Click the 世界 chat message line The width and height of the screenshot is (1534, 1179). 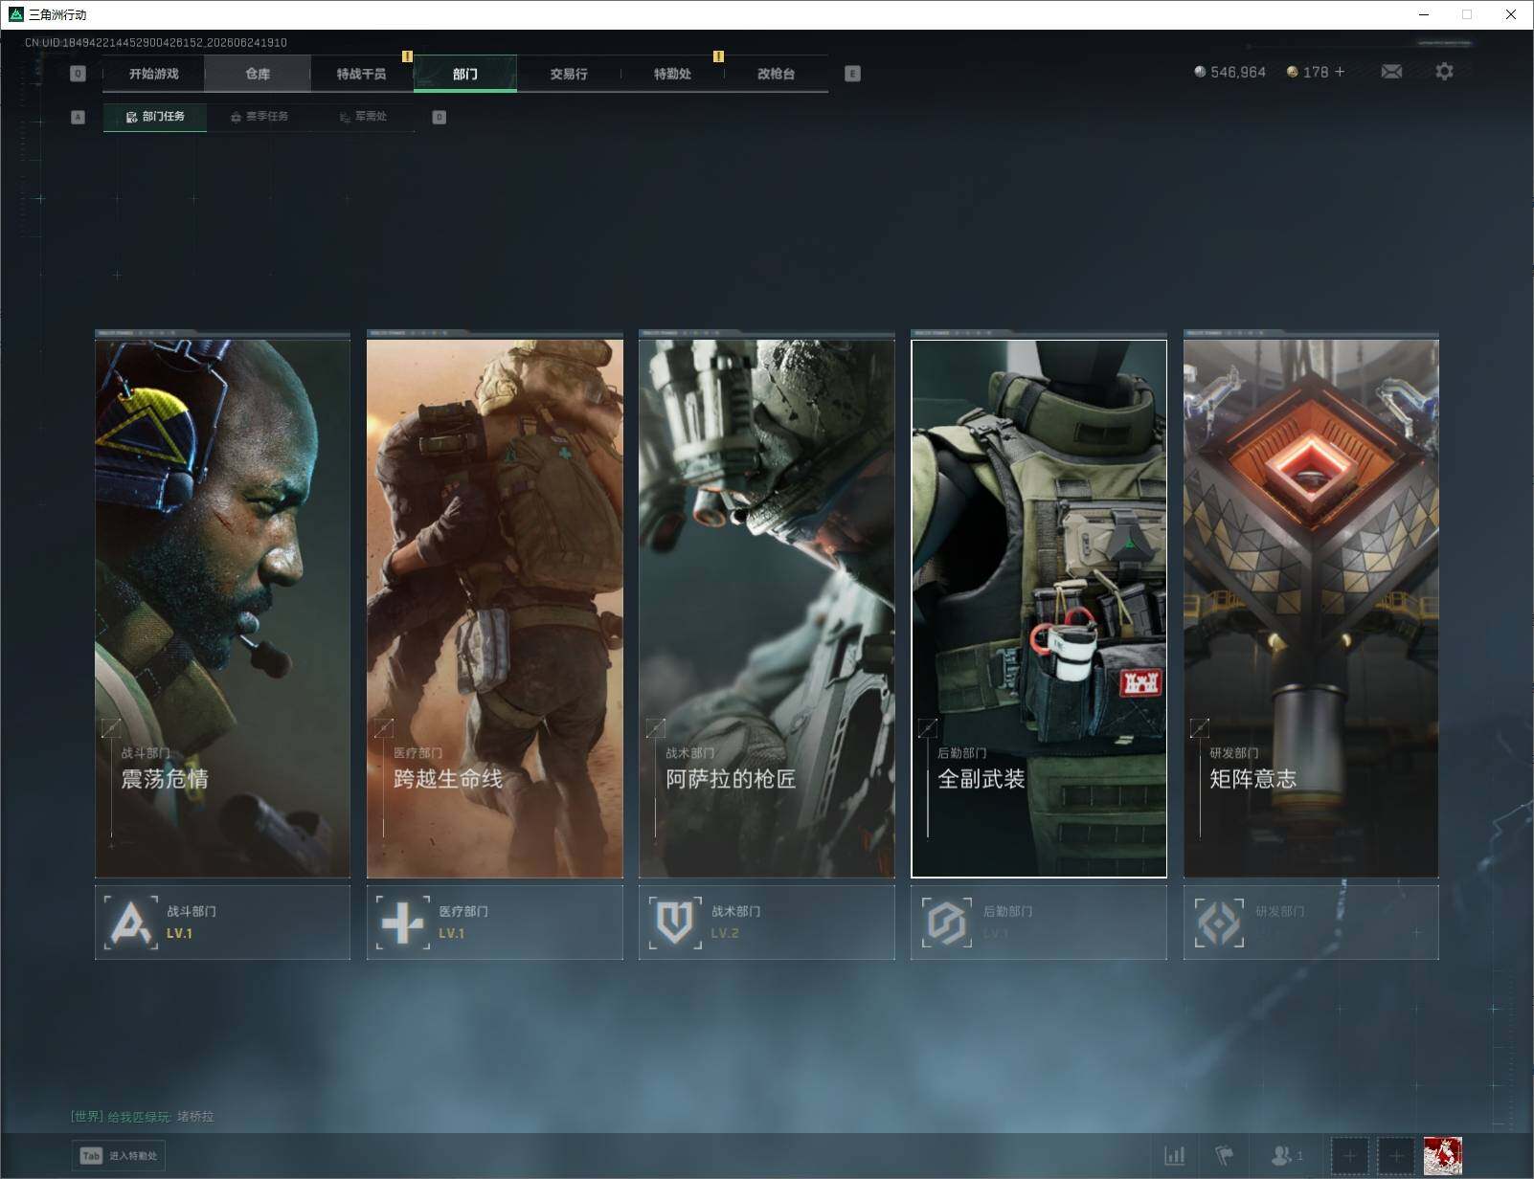[x=143, y=1117]
